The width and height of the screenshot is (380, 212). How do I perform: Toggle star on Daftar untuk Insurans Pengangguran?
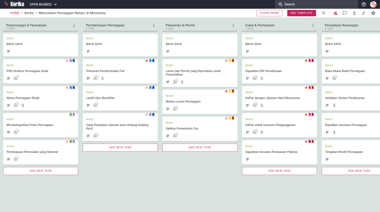(x=306, y=114)
